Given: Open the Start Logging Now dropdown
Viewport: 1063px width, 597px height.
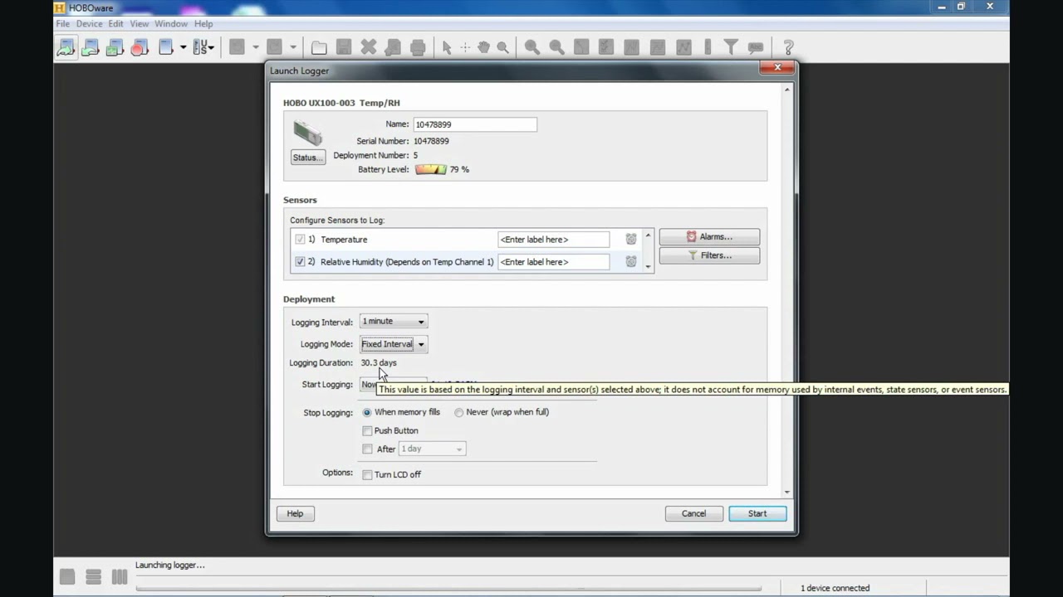Looking at the screenshot, I should pos(393,385).
